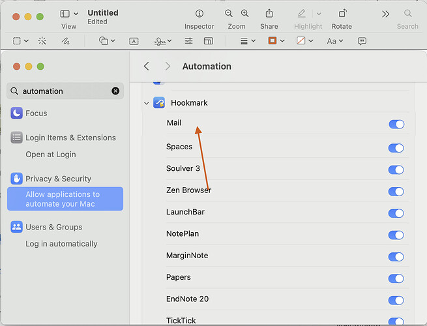
Task: Click the Login Items & Extensions list icon
Action: [16, 138]
